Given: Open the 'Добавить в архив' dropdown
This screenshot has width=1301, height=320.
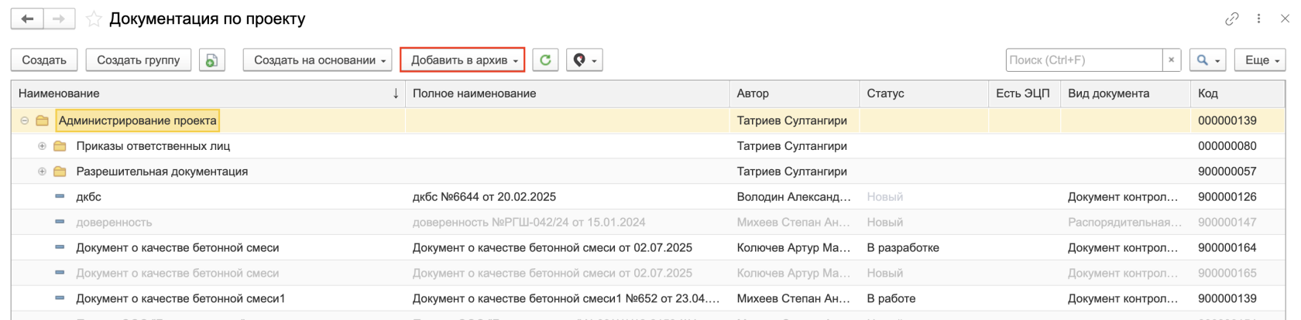Looking at the screenshot, I should pos(462,60).
